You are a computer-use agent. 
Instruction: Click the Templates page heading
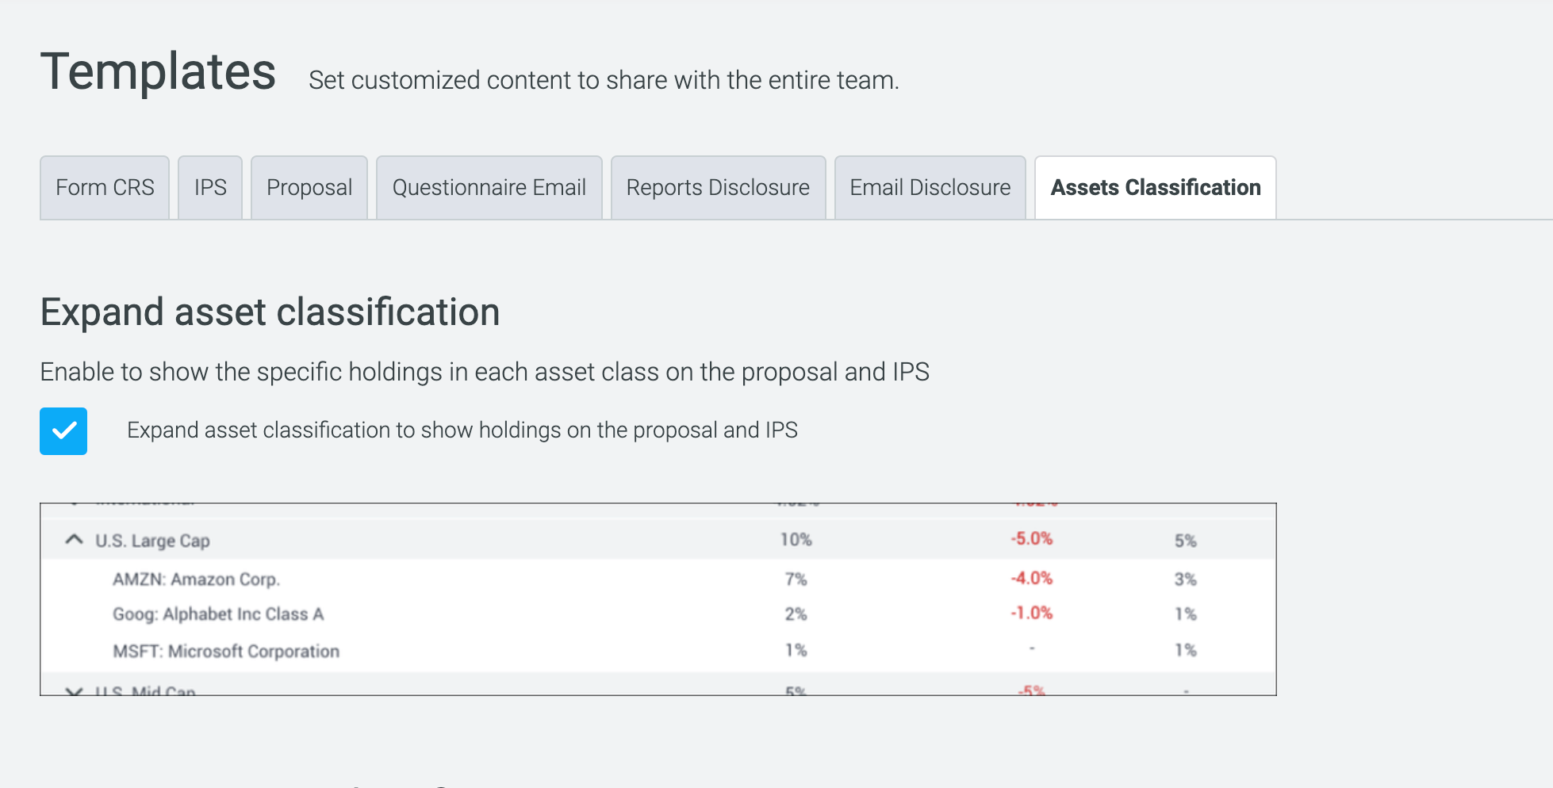158,71
